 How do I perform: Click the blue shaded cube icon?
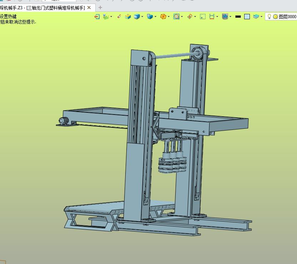click(137, 17)
